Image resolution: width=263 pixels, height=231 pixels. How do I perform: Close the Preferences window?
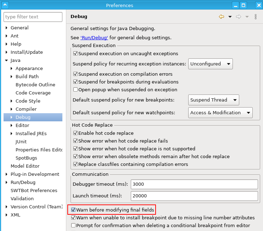point(259,5)
